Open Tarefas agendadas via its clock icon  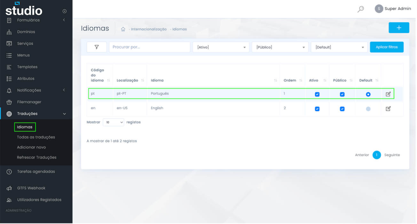[x=8, y=171]
